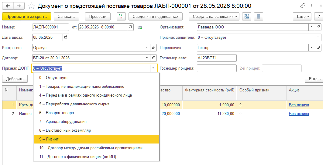
Task: Expand the Перевозчик dropdown arrow
Action: 311,48
